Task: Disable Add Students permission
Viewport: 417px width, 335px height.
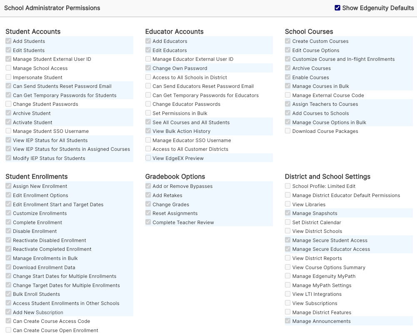Action: click(x=9, y=41)
